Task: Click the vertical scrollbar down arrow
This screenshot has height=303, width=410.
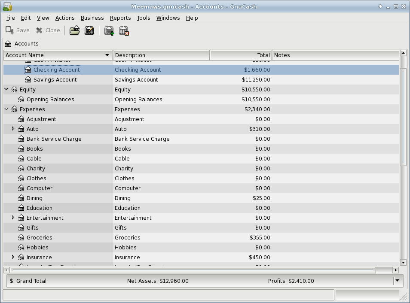Action: pos(403,263)
